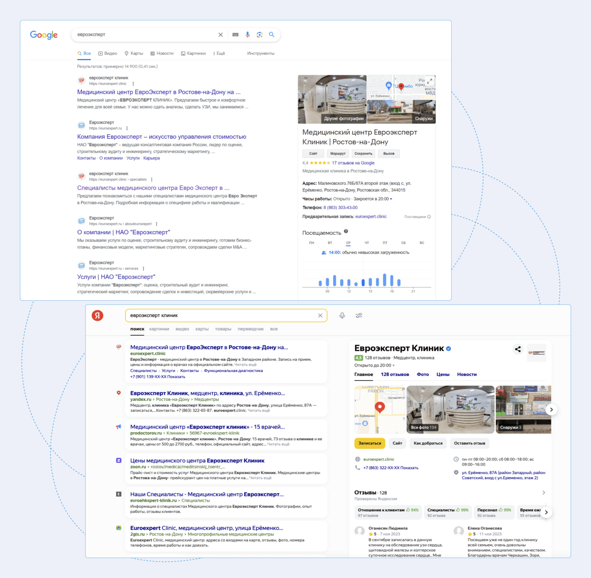Show next photos with the gallery arrow
Image resolution: width=591 pixels, height=578 pixels.
pos(551,410)
